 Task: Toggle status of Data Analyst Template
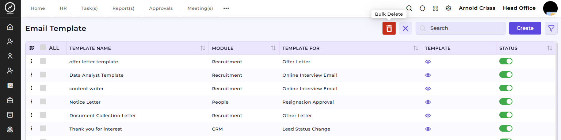pos(506,75)
